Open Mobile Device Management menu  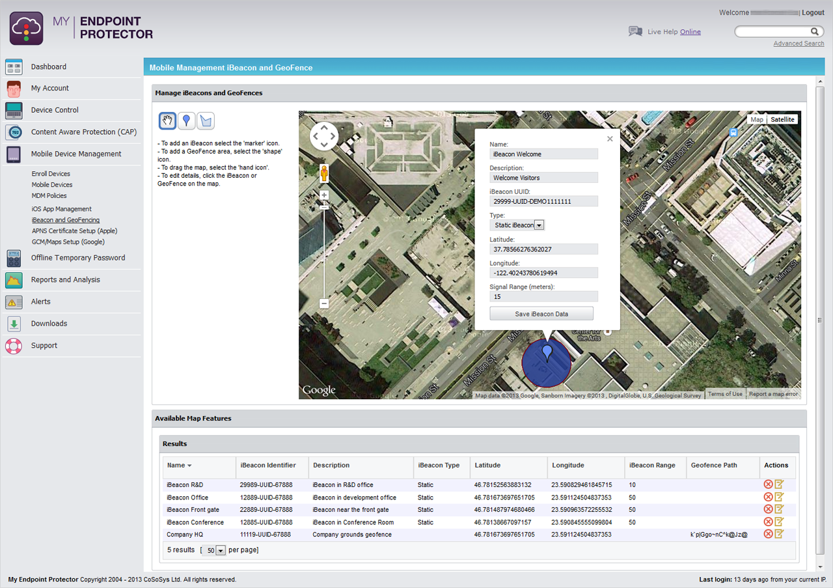click(76, 154)
